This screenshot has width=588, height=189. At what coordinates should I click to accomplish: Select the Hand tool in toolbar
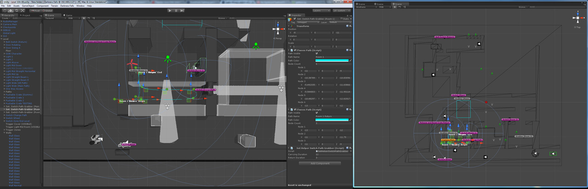[5, 11]
